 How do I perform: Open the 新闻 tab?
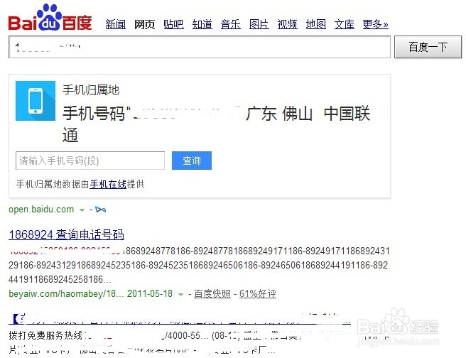[x=115, y=24]
